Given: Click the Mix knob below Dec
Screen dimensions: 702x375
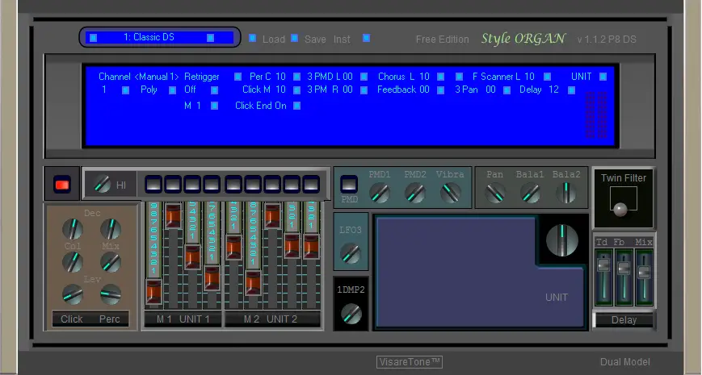Looking at the screenshot, I should click(110, 261).
